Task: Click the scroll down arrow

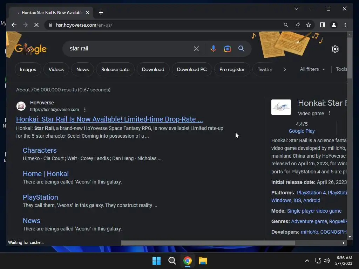Action: point(350,237)
